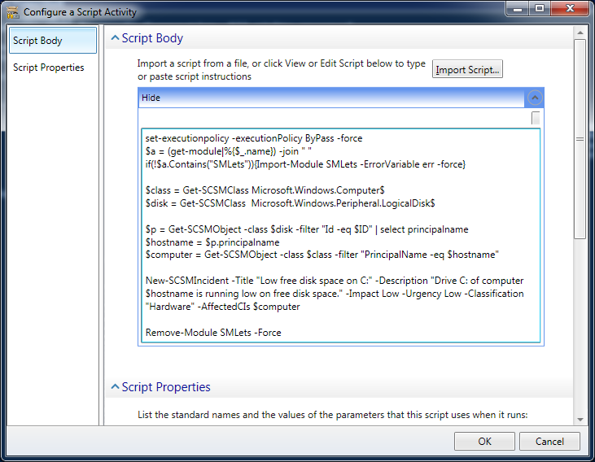
Task: Minimize the Configure a Script Activity window
Action: pyautogui.click(x=516, y=10)
